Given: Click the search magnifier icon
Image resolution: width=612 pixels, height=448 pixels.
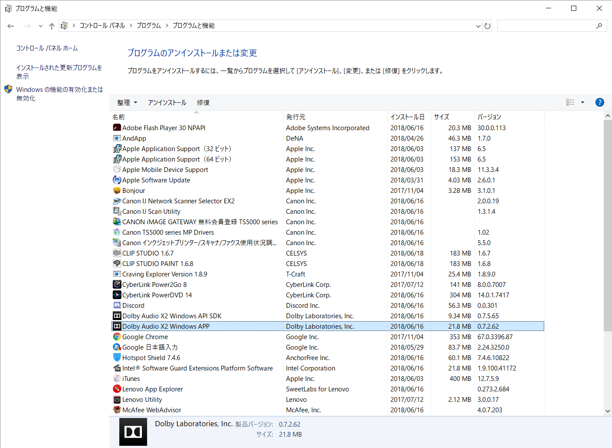Looking at the screenshot, I should click(x=599, y=26).
